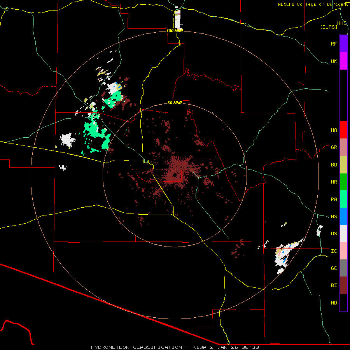Click the BI legend label
This screenshot has width=350, height=350.
click(334, 285)
